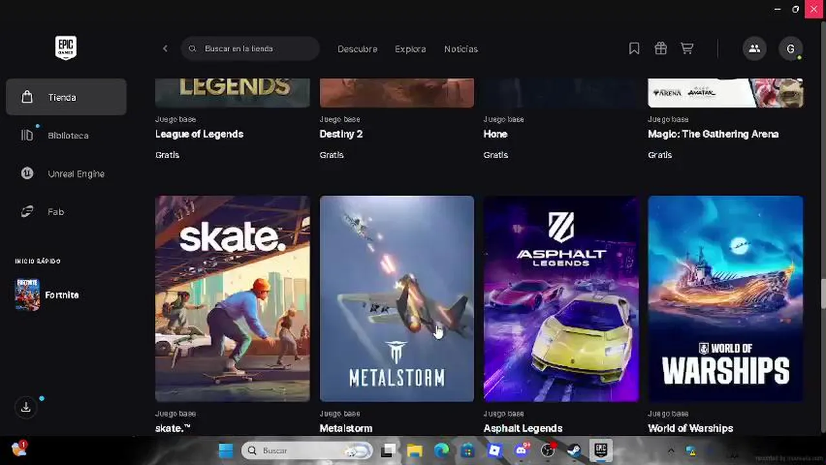The height and width of the screenshot is (465, 826).
Task: Open the Unreal Engine section
Action: 66,173
